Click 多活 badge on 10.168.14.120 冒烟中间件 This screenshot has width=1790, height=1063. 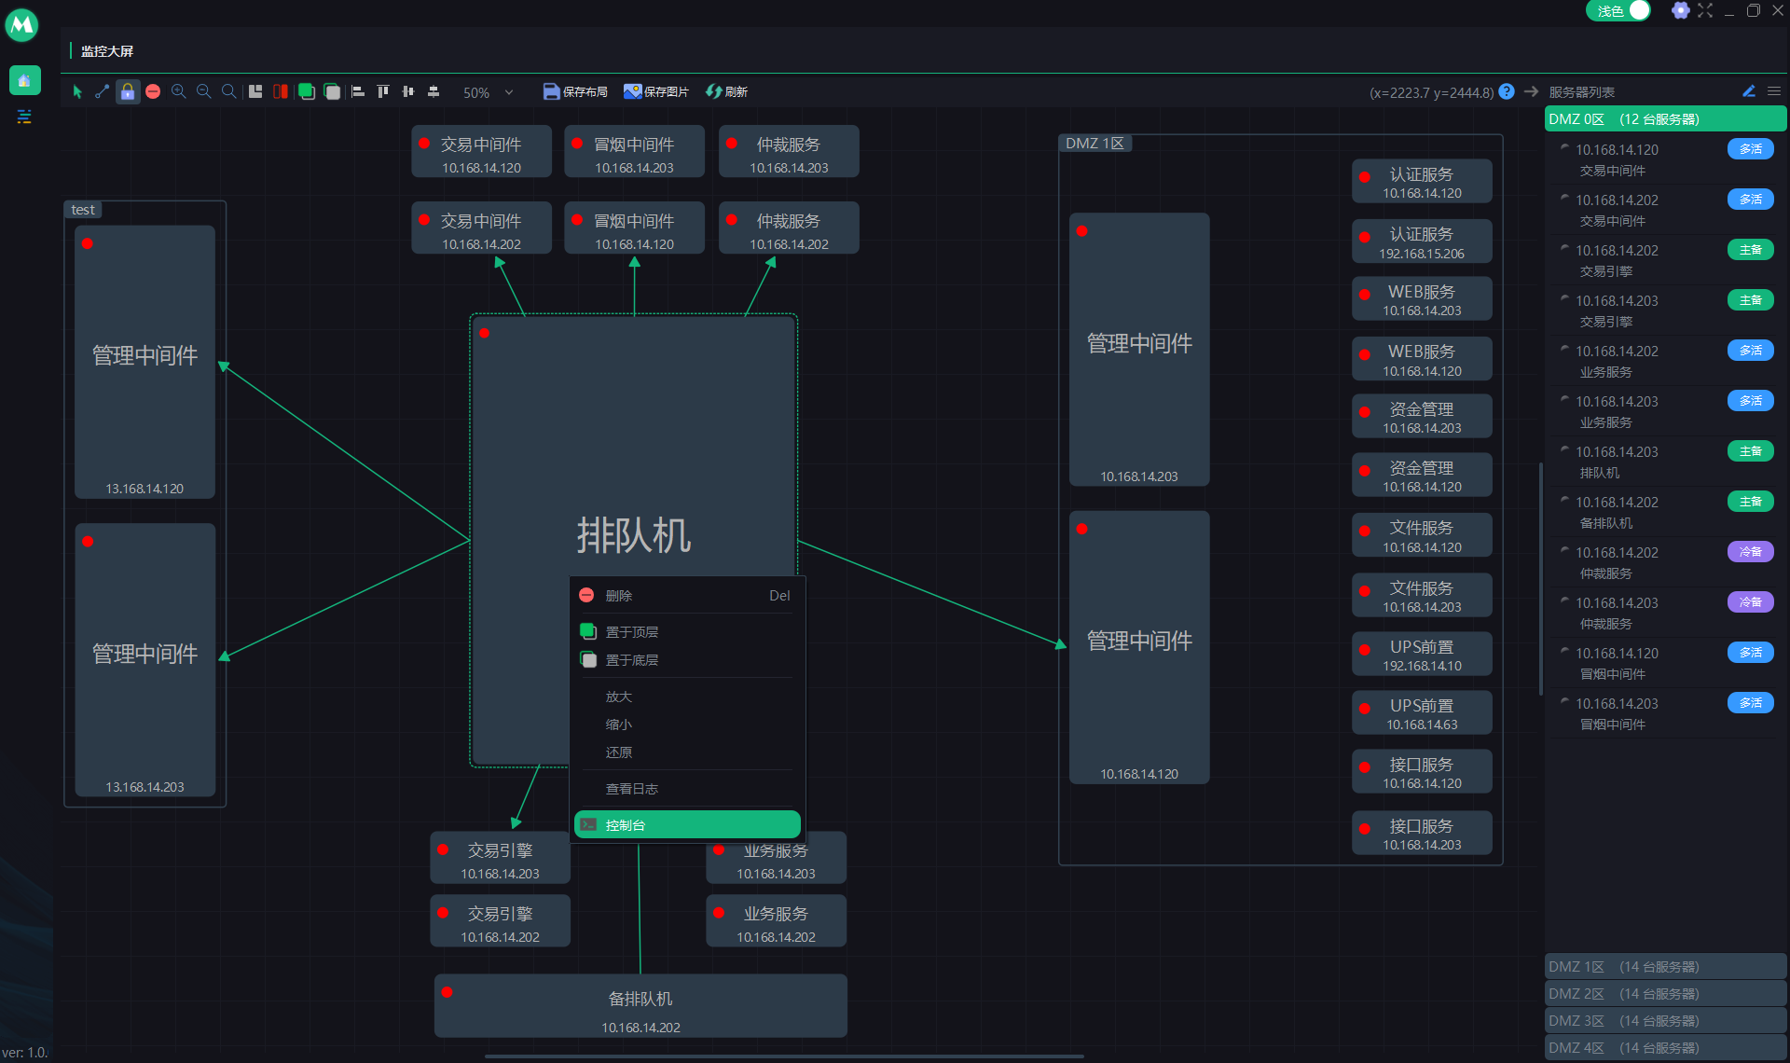[x=1750, y=653]
